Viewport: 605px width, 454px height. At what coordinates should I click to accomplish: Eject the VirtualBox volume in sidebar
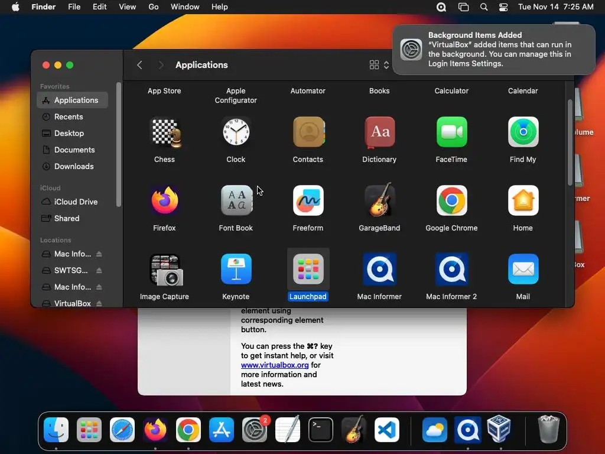pyautogui.click(x=99, y=304)
